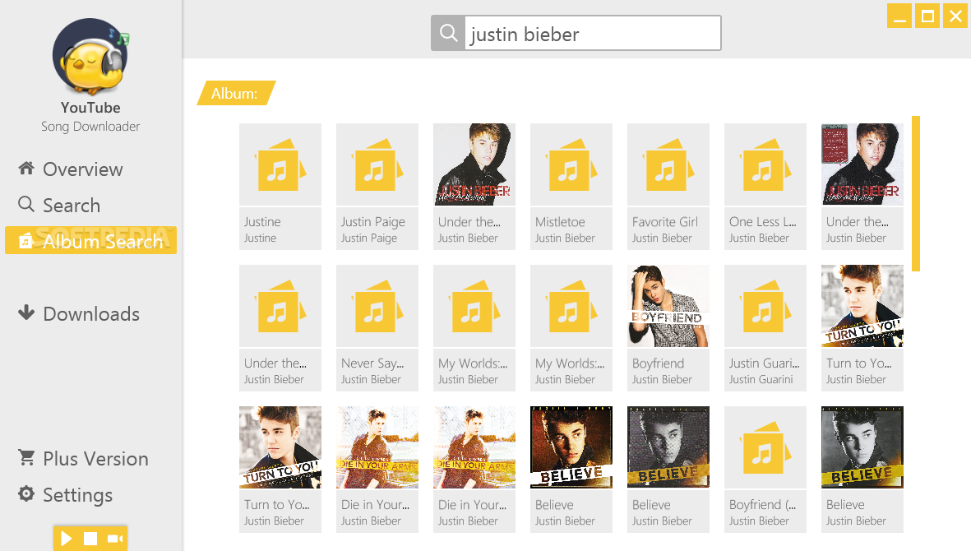Click the justin bieber search field
Image resolution: width=971 pixels, height=551 pixels.
click(593, 34)
